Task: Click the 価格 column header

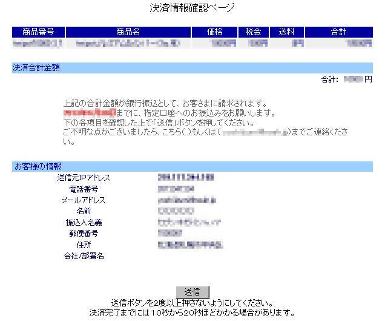Action: (x=214, y=32)
